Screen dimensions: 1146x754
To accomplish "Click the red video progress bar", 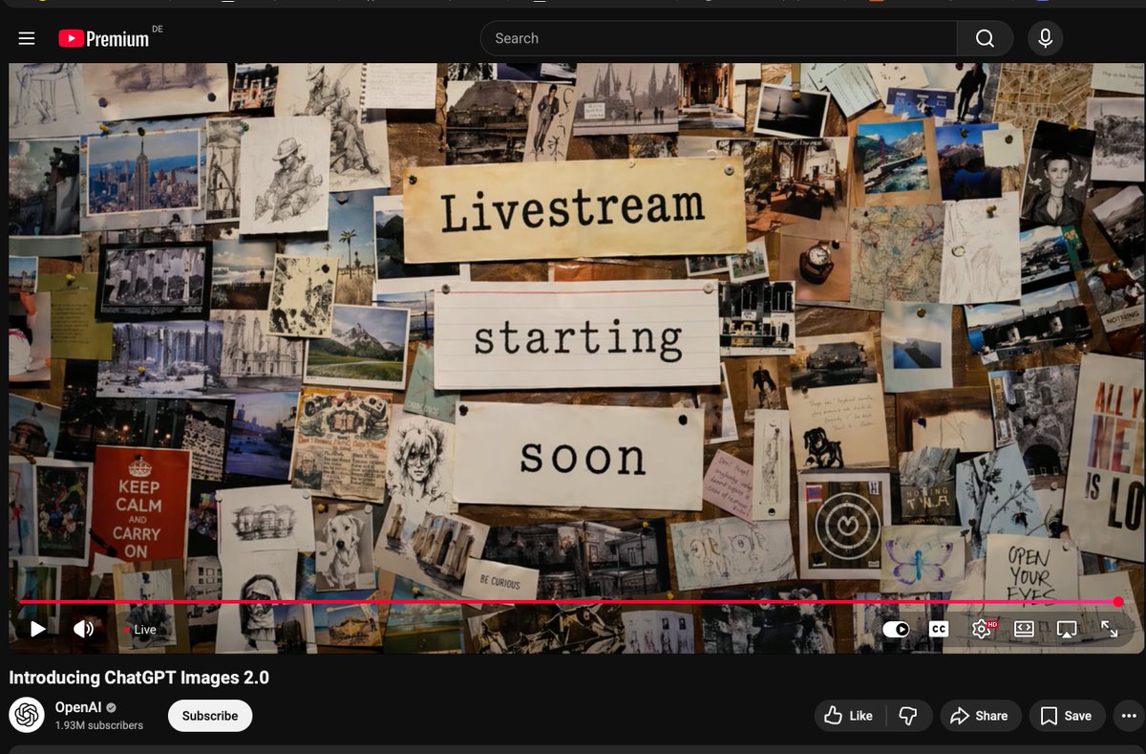I will (569, 602).
